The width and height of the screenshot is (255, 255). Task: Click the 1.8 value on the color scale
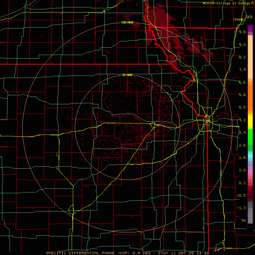pyautogui.click(x=242, y=158)
